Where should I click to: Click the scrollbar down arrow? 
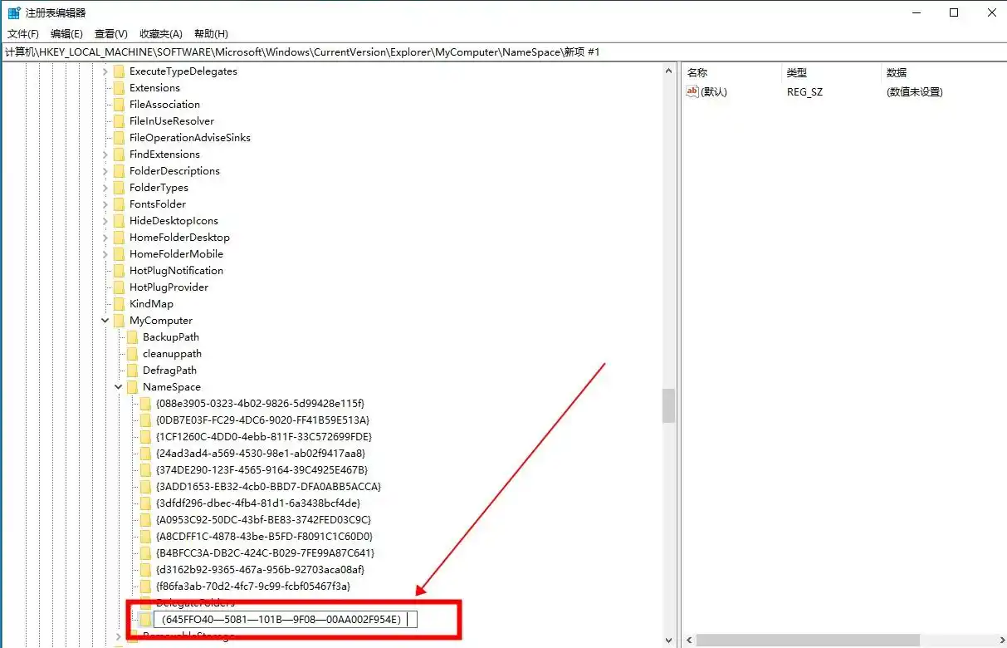tap(669, 640)
